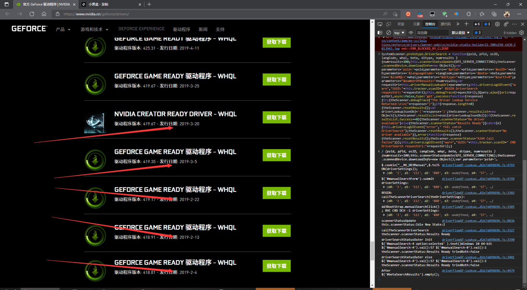
Task: Show the 3 issues badge in DevTools tabs
Action: pos(487,24)
